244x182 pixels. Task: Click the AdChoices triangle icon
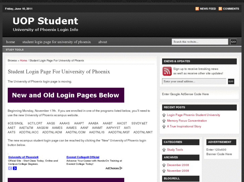coord(121,168)
